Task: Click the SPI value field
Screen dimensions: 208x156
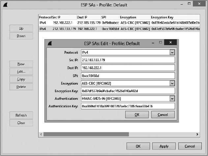Action: 127,75
